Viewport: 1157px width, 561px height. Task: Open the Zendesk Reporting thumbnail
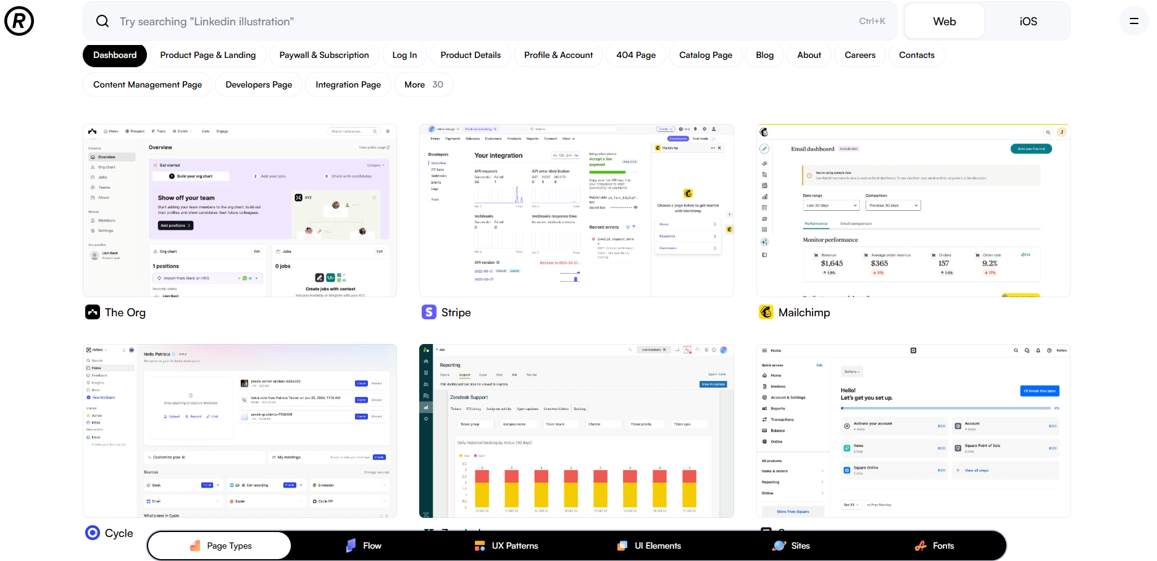tap(577, 431)
